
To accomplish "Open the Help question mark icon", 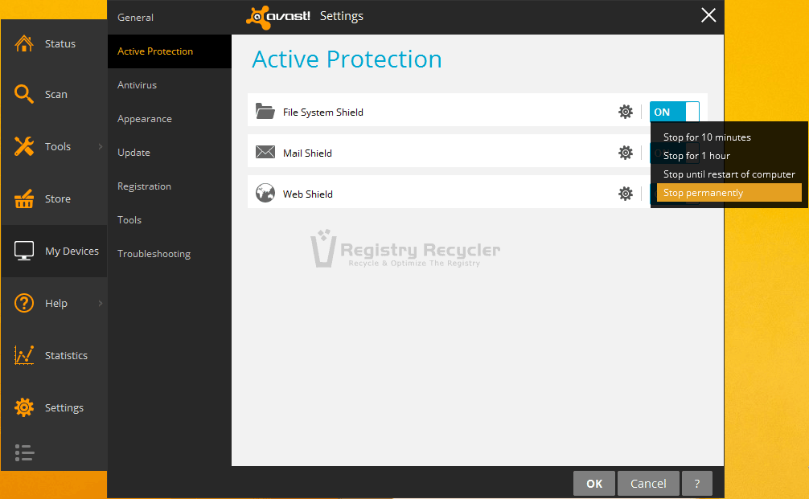I will point(24,303).
